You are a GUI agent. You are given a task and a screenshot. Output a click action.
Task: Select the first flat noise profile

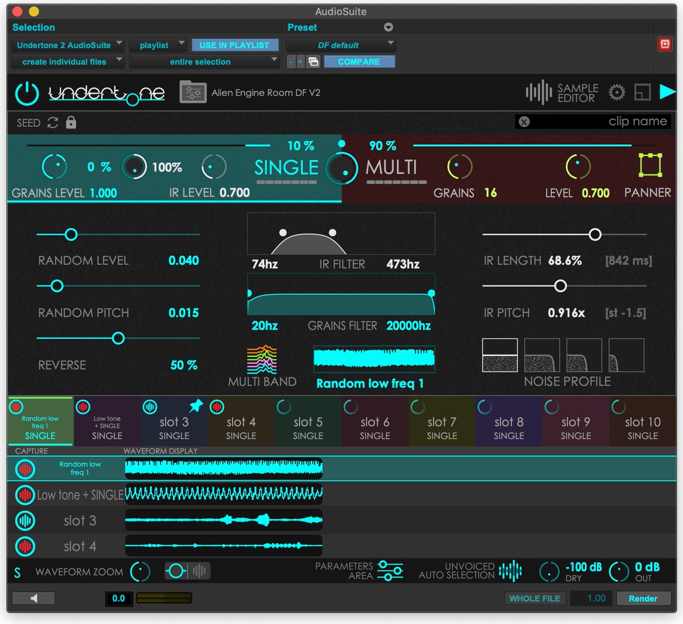(x=500, y=355)
